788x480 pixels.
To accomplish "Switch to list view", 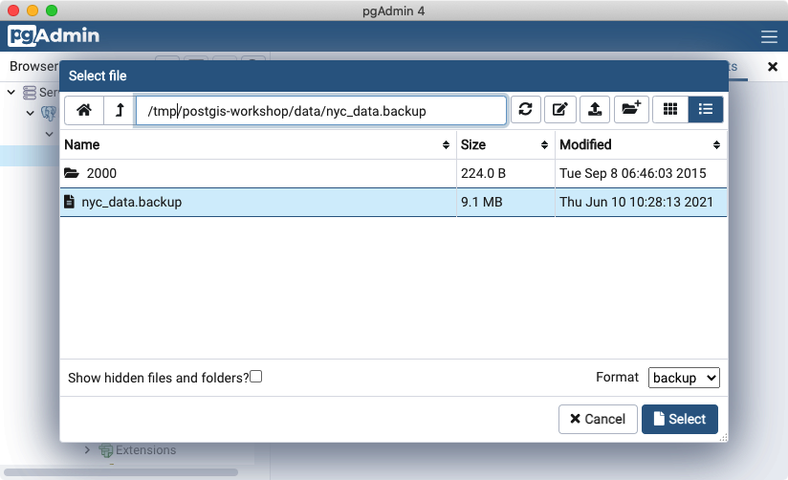I will 706,110.
